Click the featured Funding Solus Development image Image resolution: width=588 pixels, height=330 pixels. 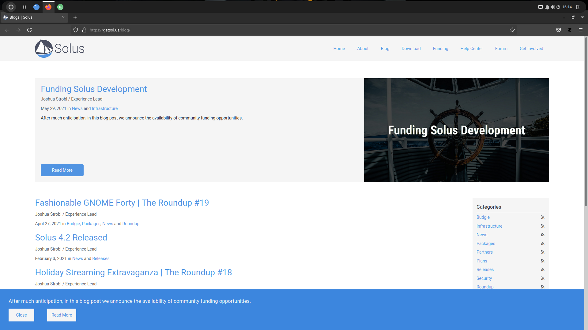pos(456,130)
